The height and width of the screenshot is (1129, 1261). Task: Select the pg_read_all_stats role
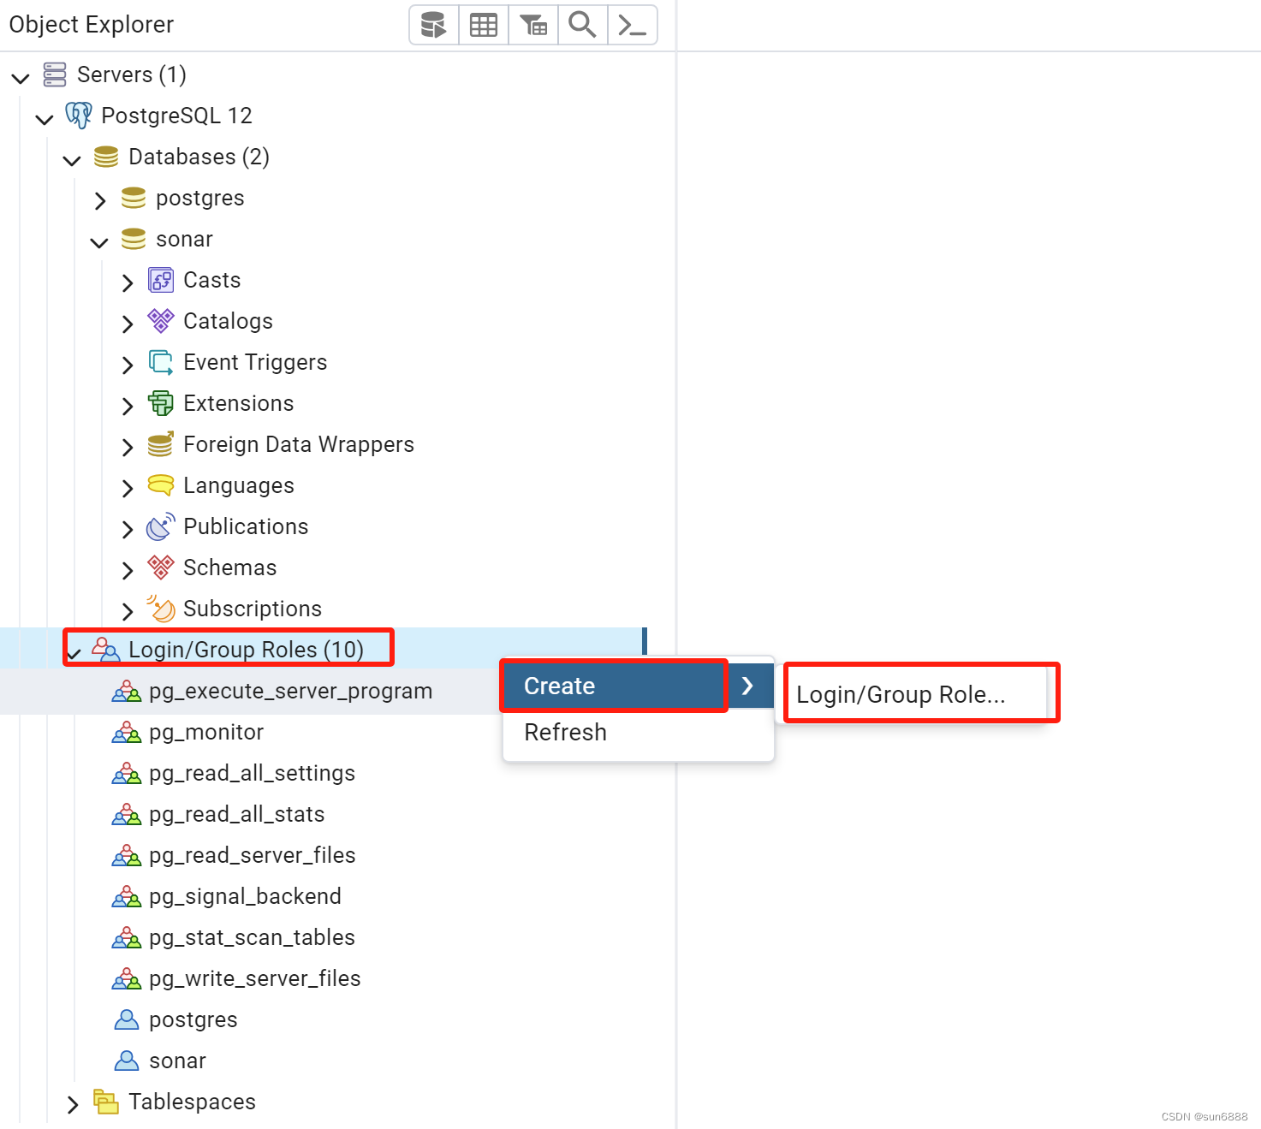(237, 815)
